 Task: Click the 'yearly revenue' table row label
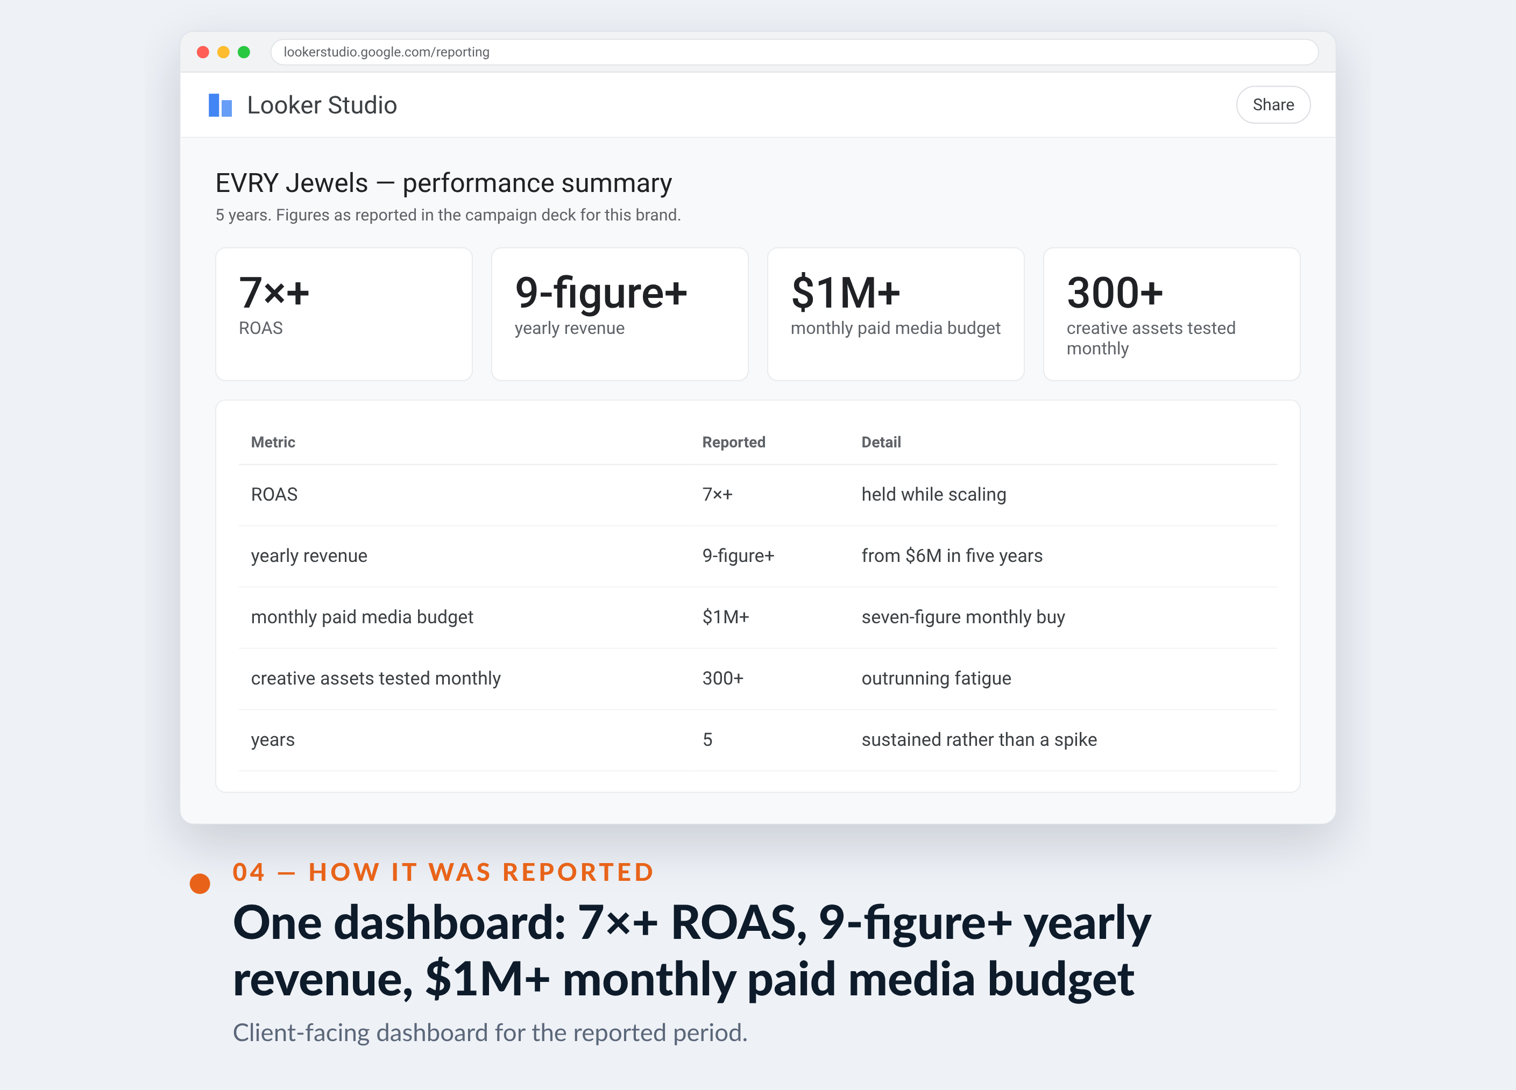(309, 556)
